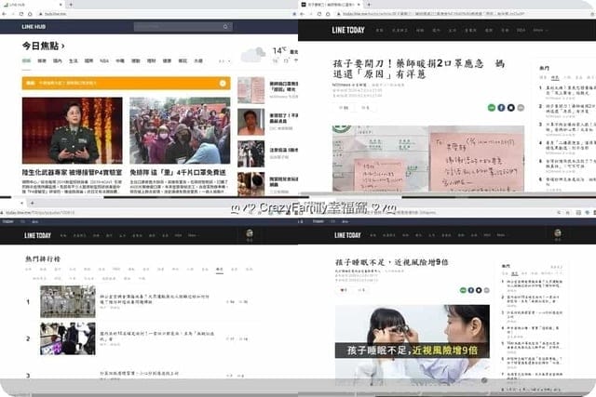Select the NBA category tab on LINE HUB
The width and height of the screenshot is (596, 397).
[x=104, y=60]
